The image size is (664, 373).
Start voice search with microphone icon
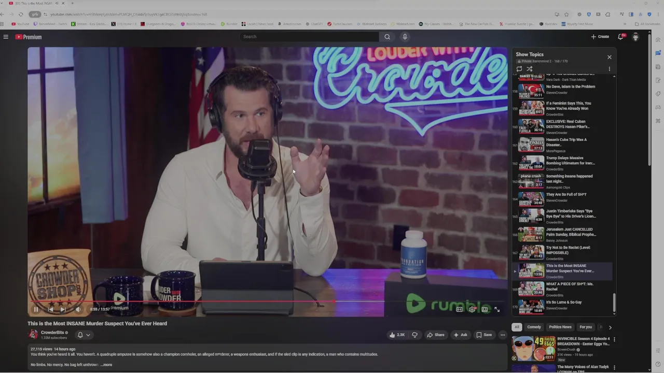click(x=405, y=37)
